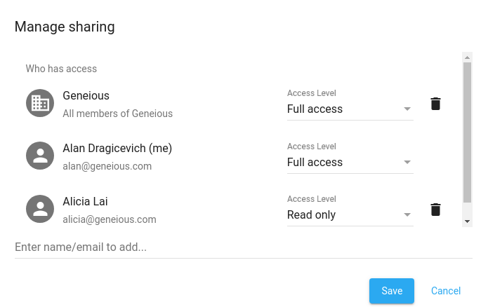Click Full access value for Alan

[315, 162]
